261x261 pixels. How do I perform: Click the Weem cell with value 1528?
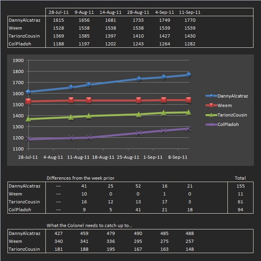(58, 28)
